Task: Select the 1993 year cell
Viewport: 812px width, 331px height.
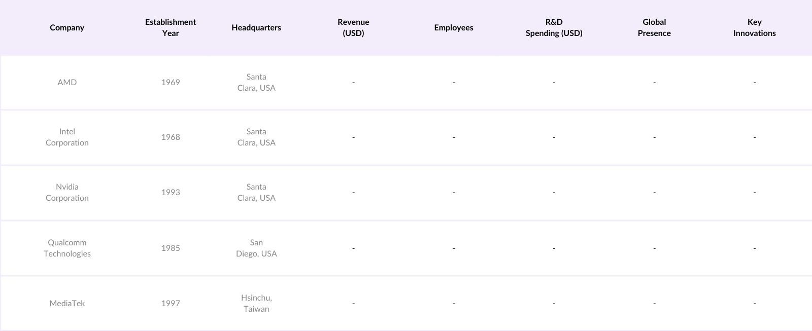Action: pos(171,192)
